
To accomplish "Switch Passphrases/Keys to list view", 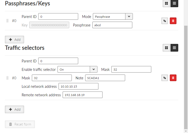I will [174, 3].
